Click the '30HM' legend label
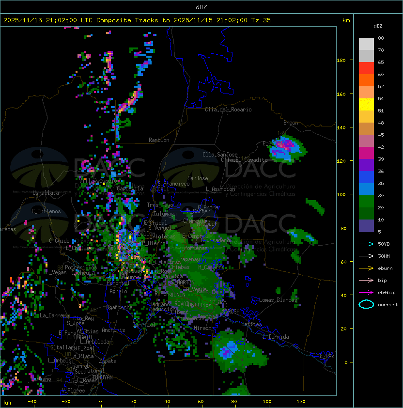 coord(384,256)
